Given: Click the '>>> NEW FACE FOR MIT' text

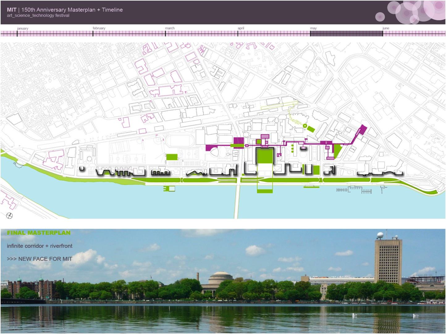Looking at the screenshot, I should [x=39, y=259].
